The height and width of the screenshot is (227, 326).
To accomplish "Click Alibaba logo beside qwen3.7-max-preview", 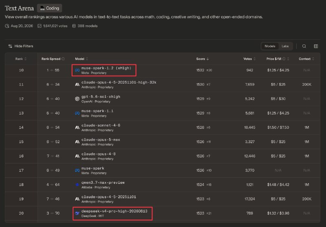I will (77, 185).
